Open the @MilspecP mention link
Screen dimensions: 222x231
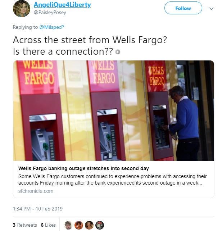click(x=51, y=27)
